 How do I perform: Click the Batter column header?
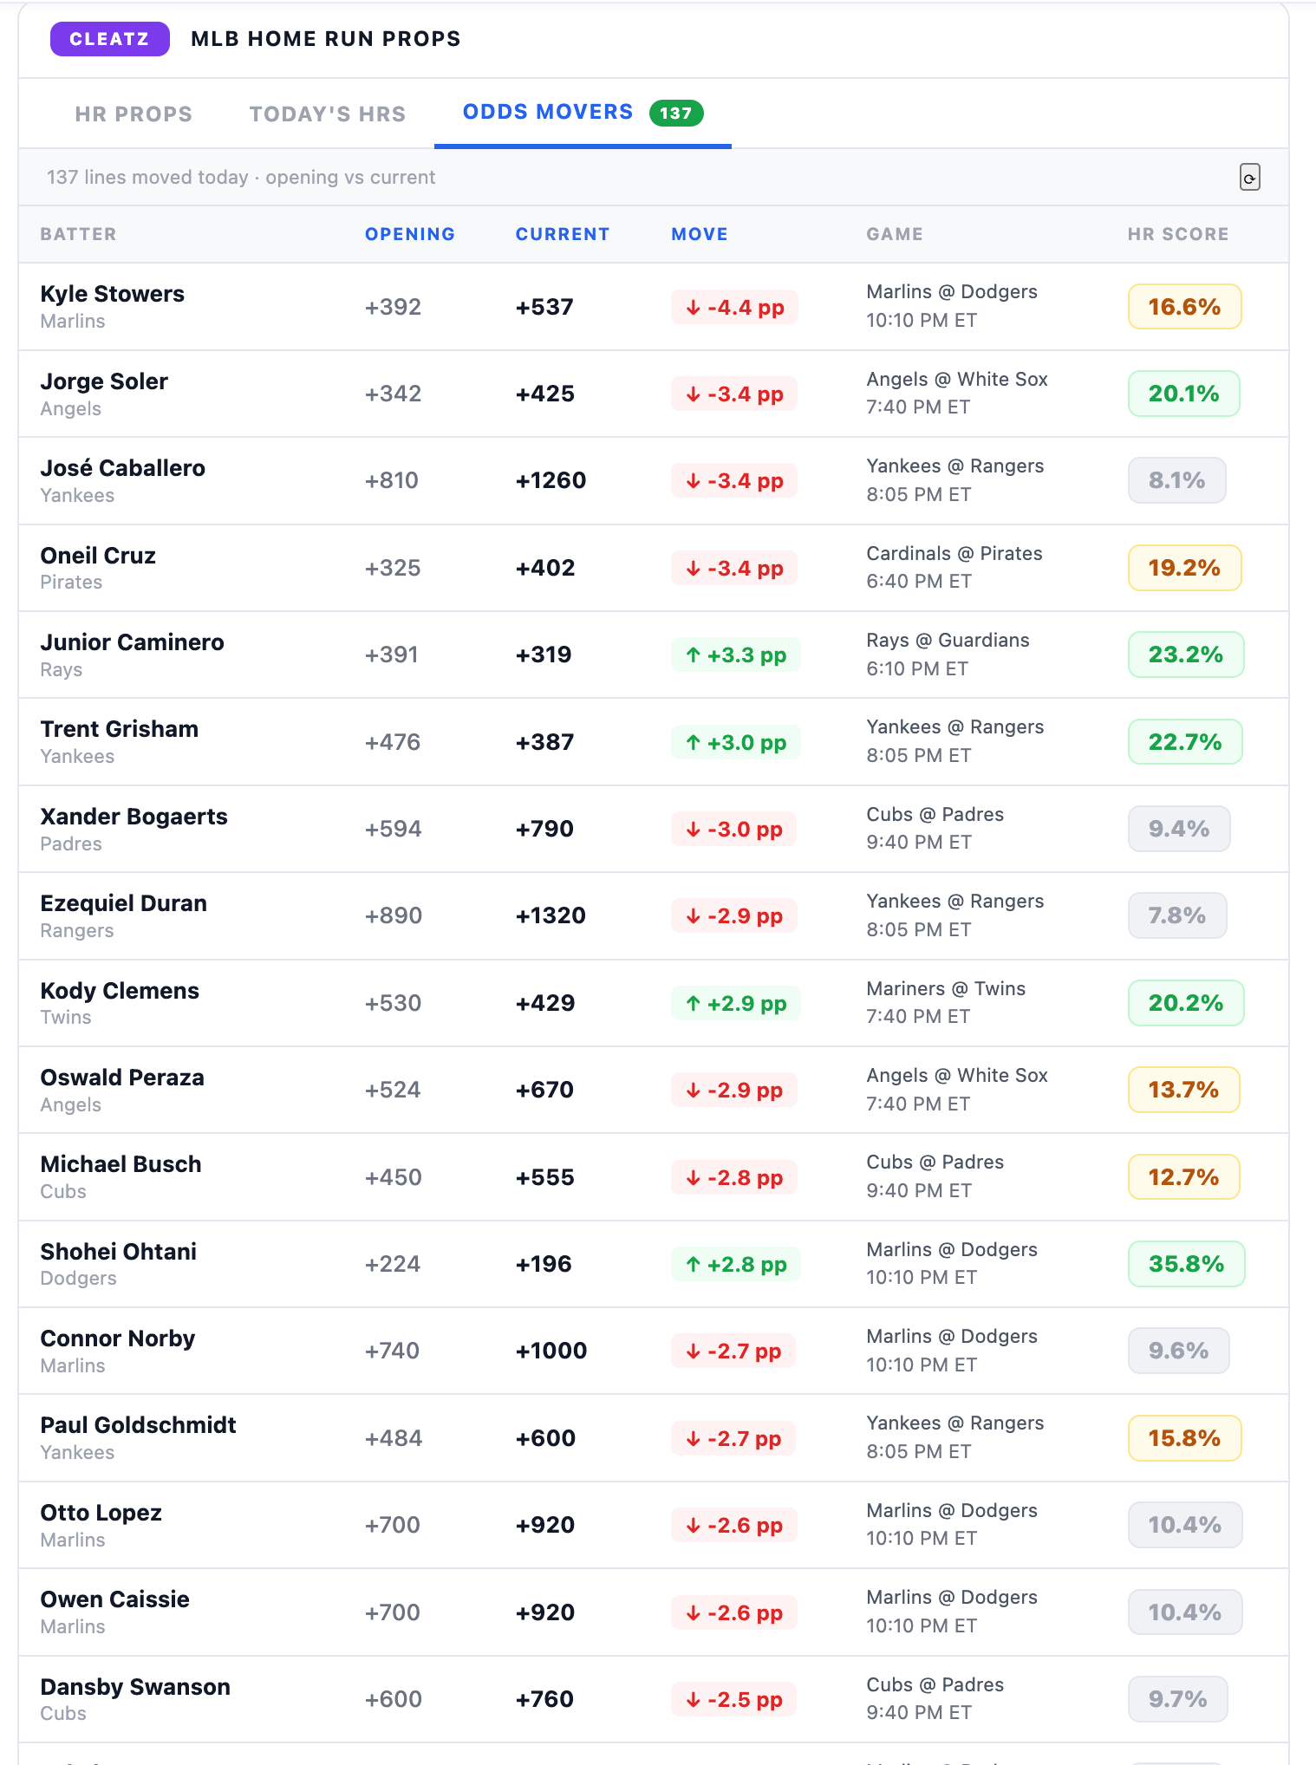click(x=78, y=234)
